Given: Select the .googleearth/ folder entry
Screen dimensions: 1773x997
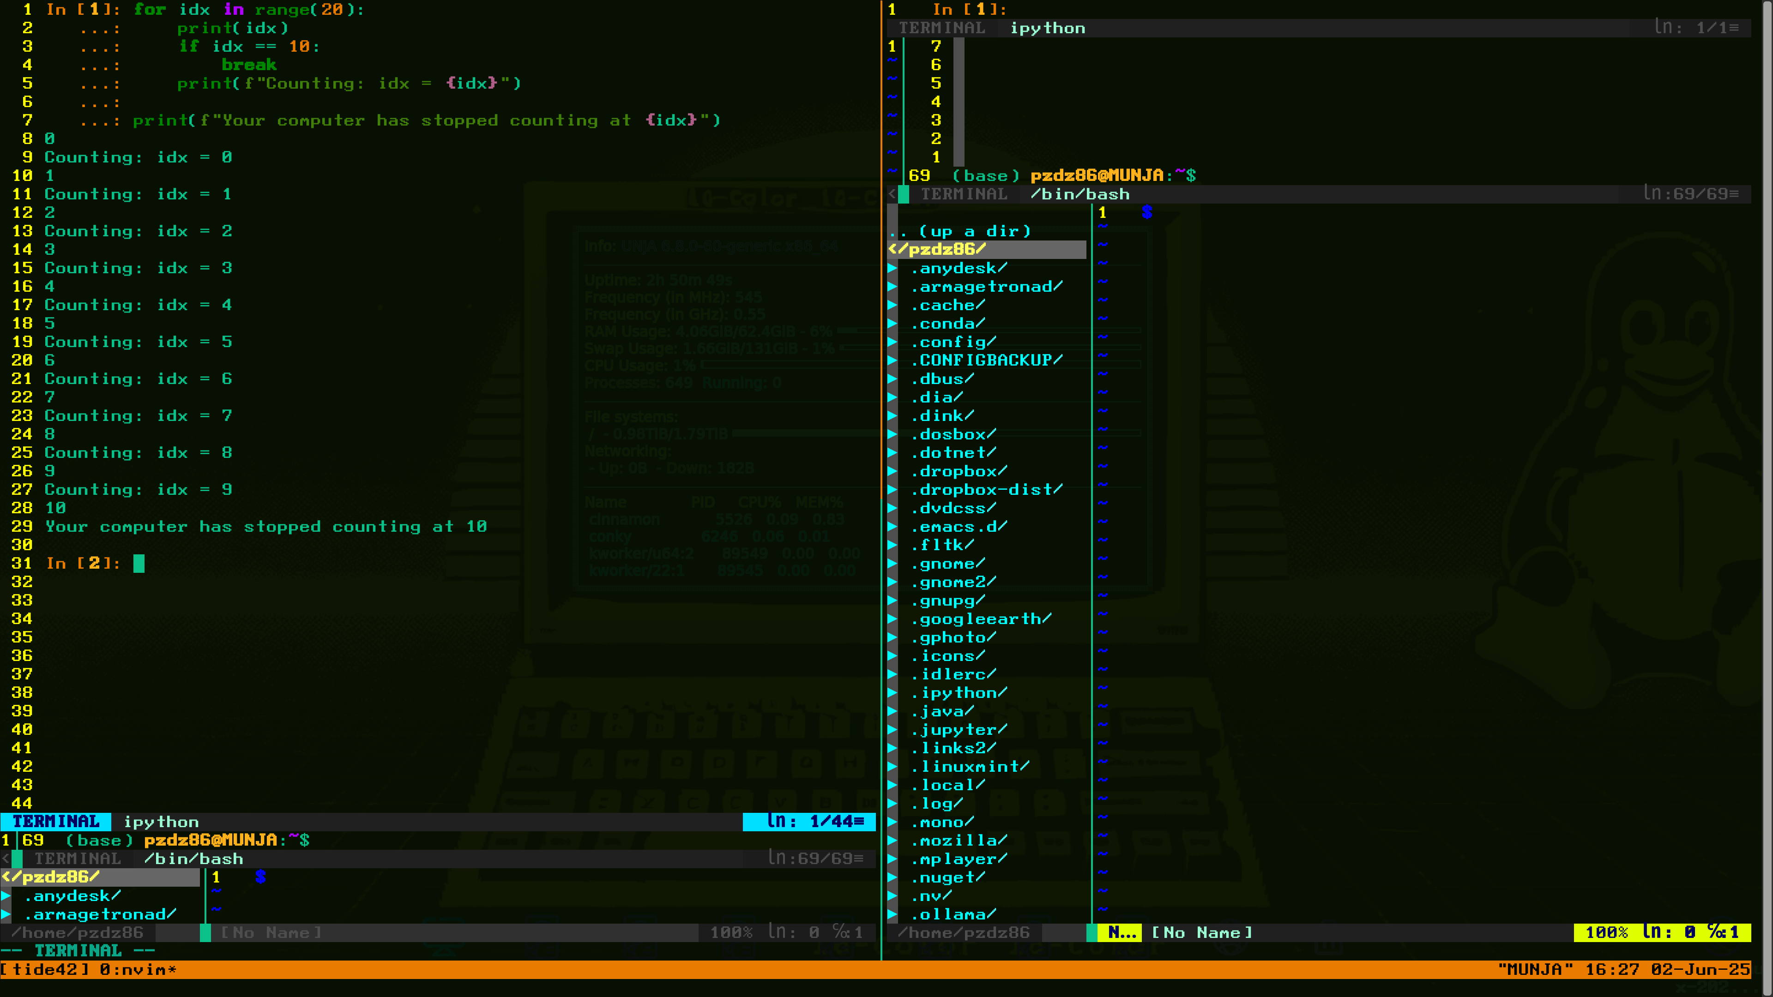Looking at the screenshot, I should (981, 619).
